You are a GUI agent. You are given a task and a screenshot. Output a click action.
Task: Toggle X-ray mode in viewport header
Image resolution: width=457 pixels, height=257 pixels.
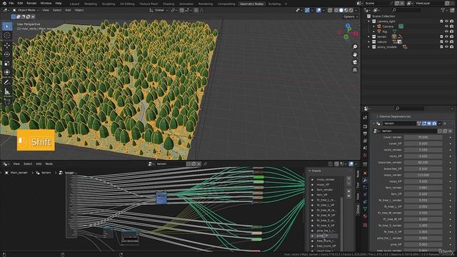coord(330,10)
